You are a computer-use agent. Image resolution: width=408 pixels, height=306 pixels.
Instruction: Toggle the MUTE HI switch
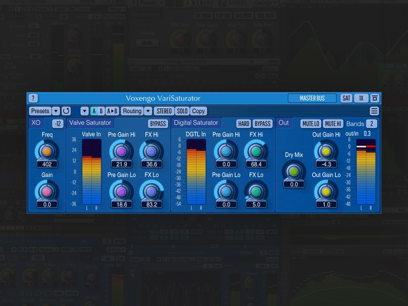(x=333, y=124)
